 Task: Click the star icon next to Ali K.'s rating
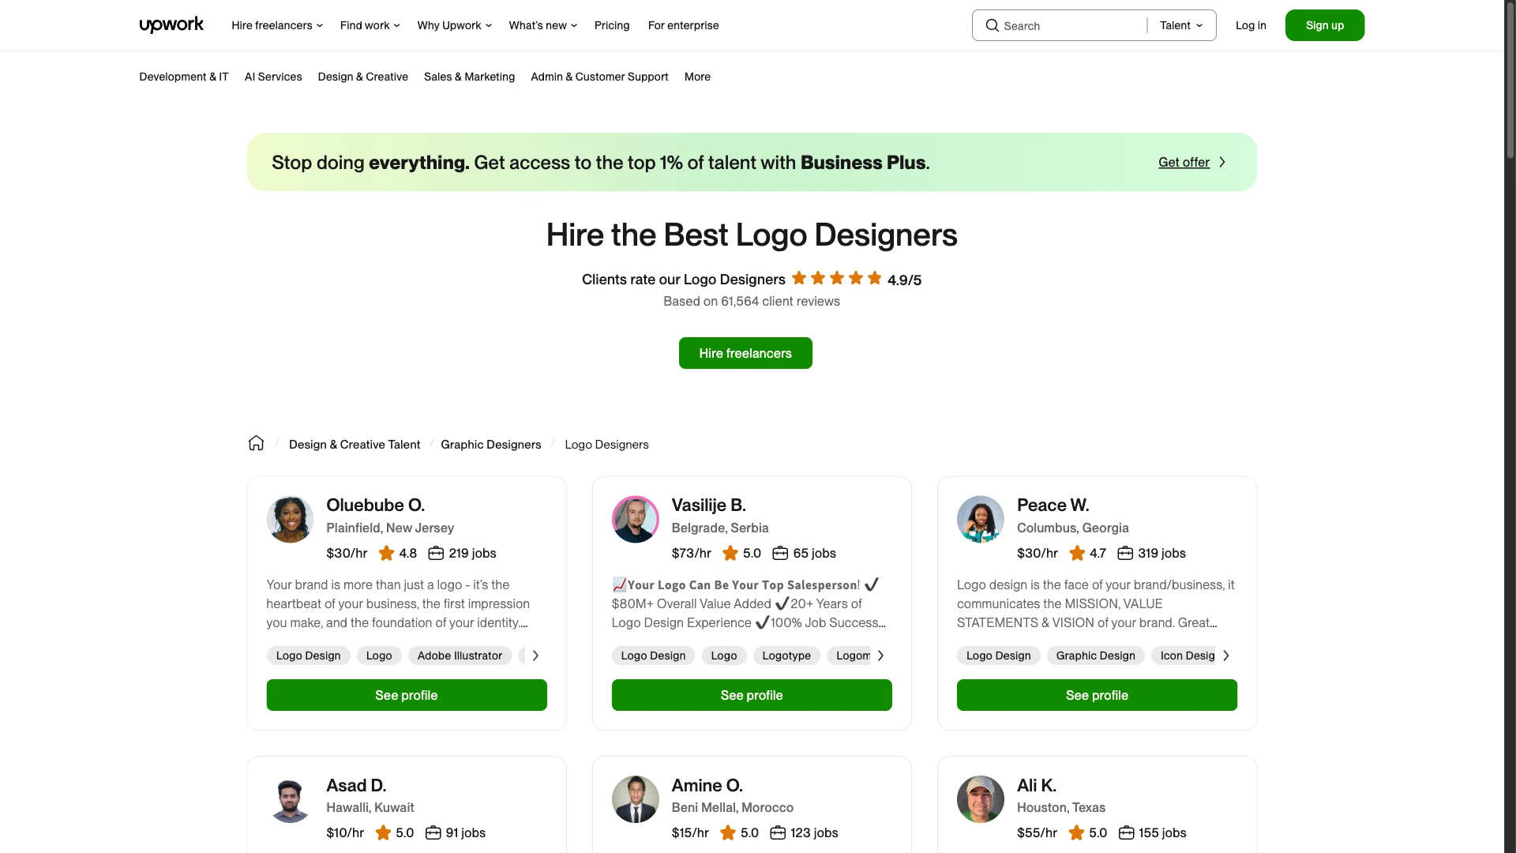pyautogui.click(x=1076, y=832)
